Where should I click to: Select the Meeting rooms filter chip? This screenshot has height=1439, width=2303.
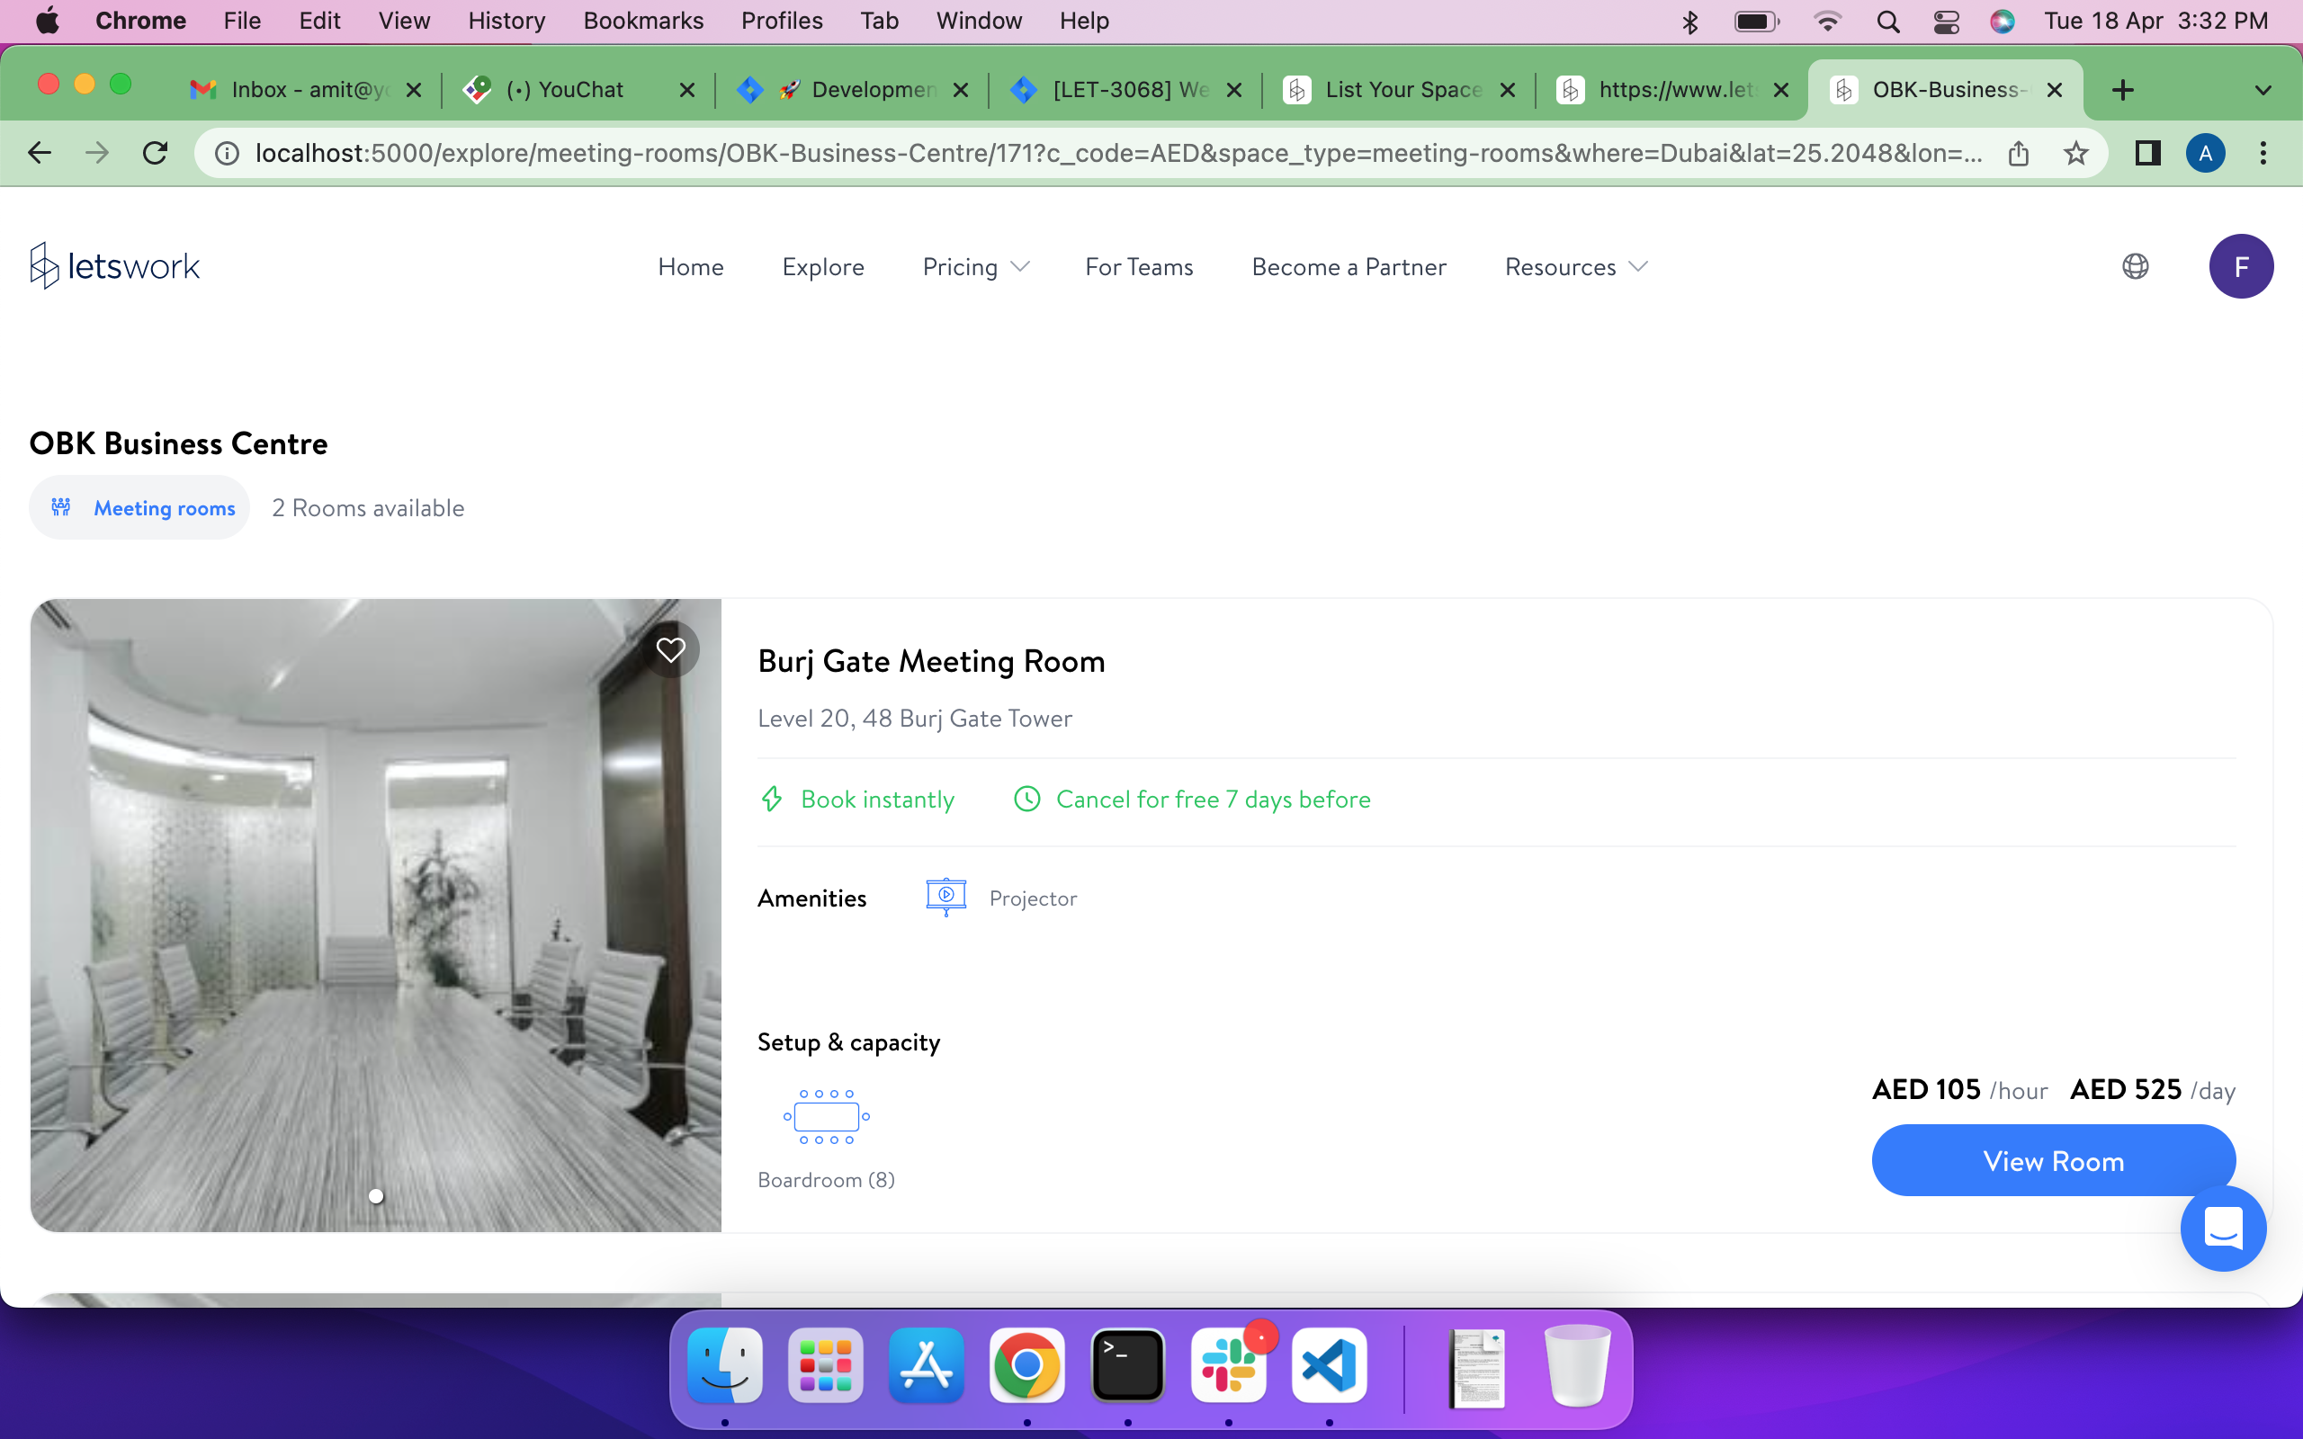(x=139, y=507)
